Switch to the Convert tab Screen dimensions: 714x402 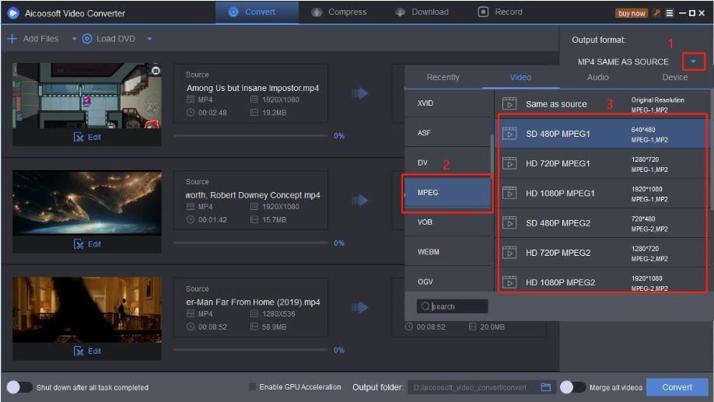coord(257,12)
